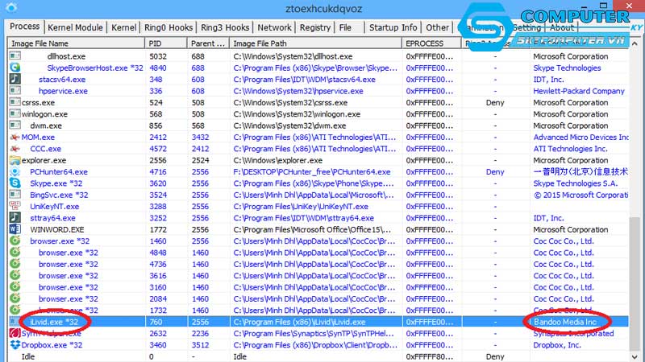
Task: Click the SkypeBrowserHost.exe icon
Action: (15, 67)
